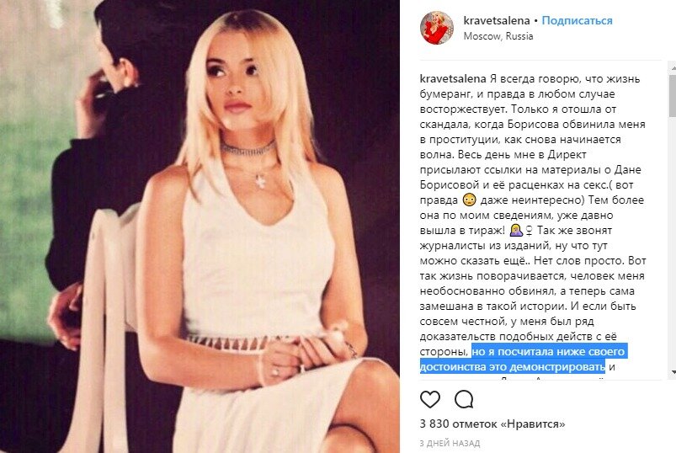The width and height of the screenshot is (676, 453).
Task: Click kravetsalena username at caption start
Action: pos(453,79)
